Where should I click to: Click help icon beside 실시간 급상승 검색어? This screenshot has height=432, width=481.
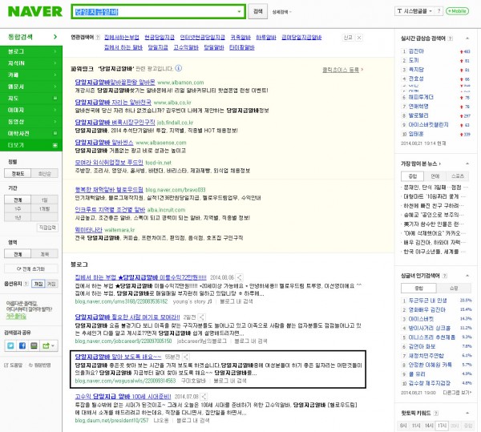click(451, 38)
